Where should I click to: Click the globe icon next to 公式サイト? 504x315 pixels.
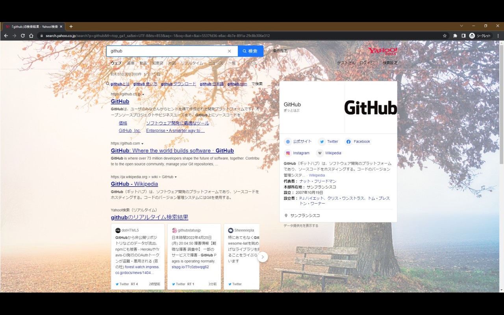click(287, 141)
